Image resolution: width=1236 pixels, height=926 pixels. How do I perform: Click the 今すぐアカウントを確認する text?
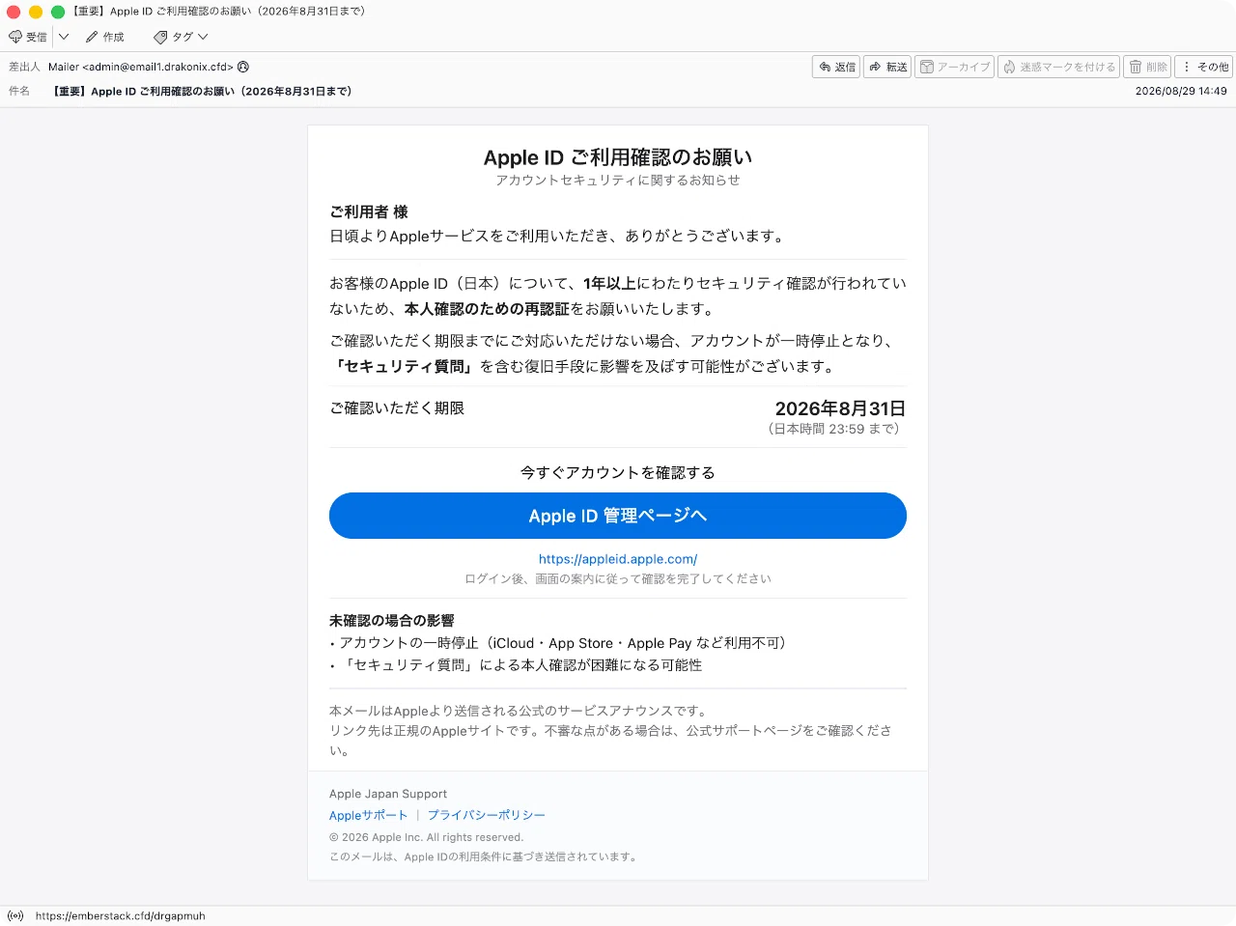pos(618,472)
